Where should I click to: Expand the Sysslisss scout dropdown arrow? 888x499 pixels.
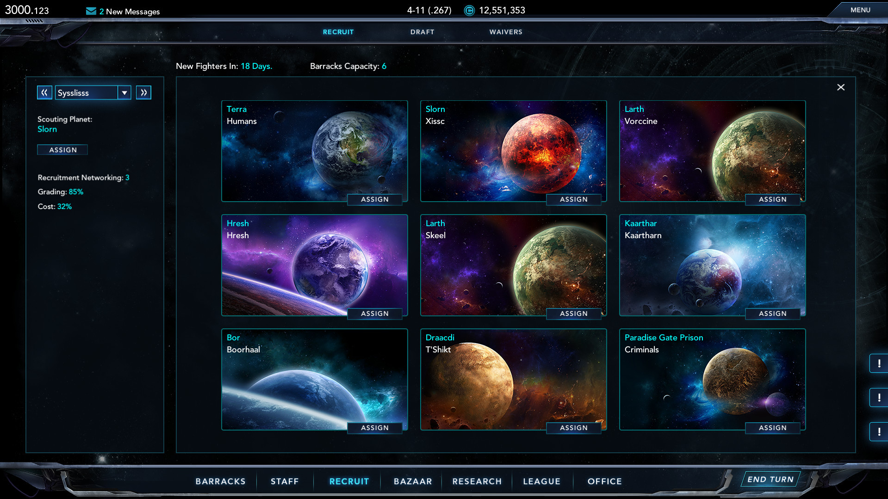(x=124, y=93)
